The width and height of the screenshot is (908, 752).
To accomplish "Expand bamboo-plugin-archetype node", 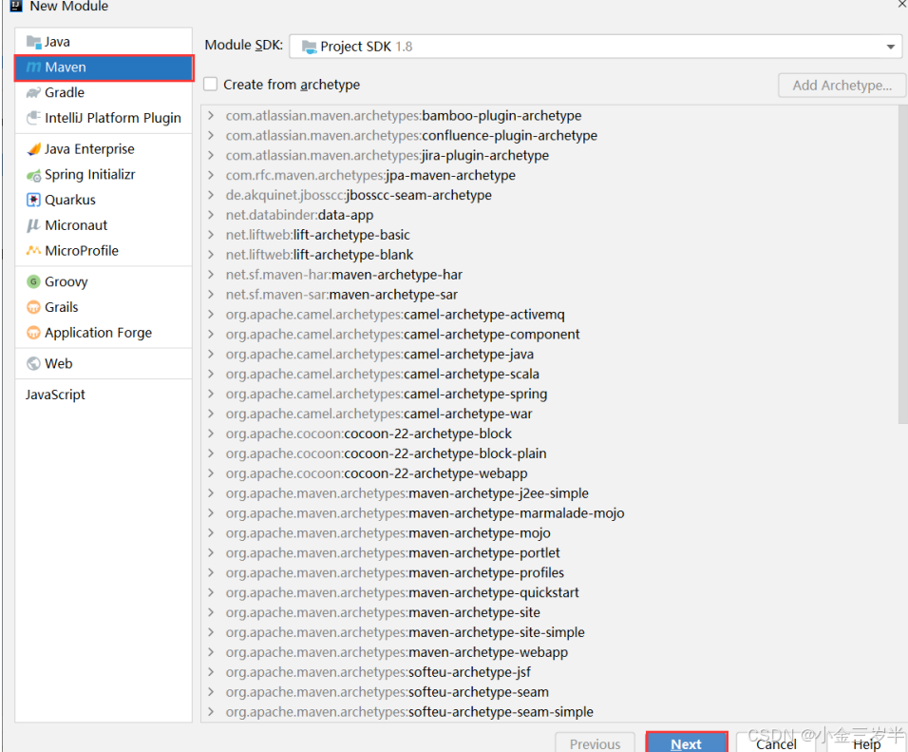I will point(212,115).
